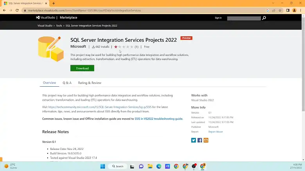Click the green Download button
This screenshot has height=171, width=305.
pyautogui.click(x=82, y=68)
